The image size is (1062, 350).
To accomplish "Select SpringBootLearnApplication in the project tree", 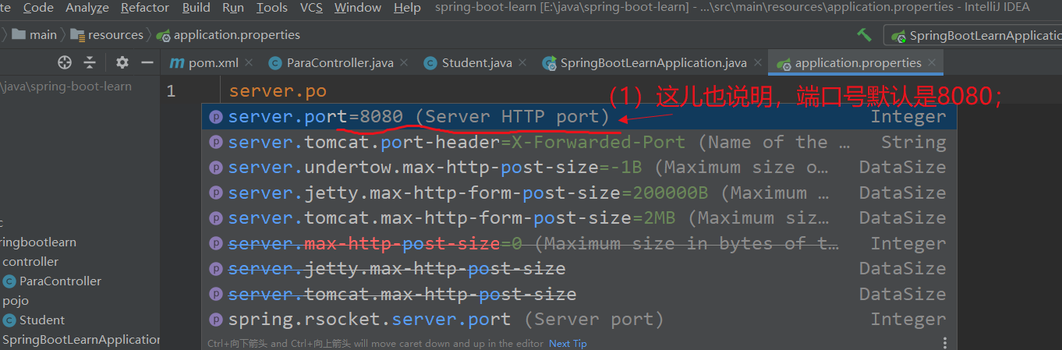I will pyautogui.click(x=80, y=340).
